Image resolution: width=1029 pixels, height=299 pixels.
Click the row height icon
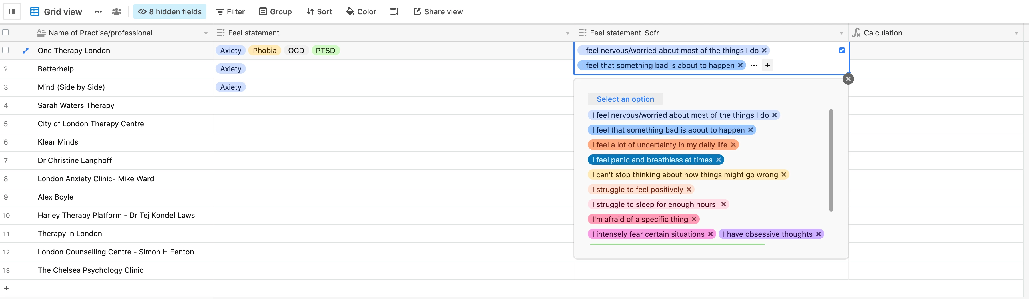click(x=394, y=12)
